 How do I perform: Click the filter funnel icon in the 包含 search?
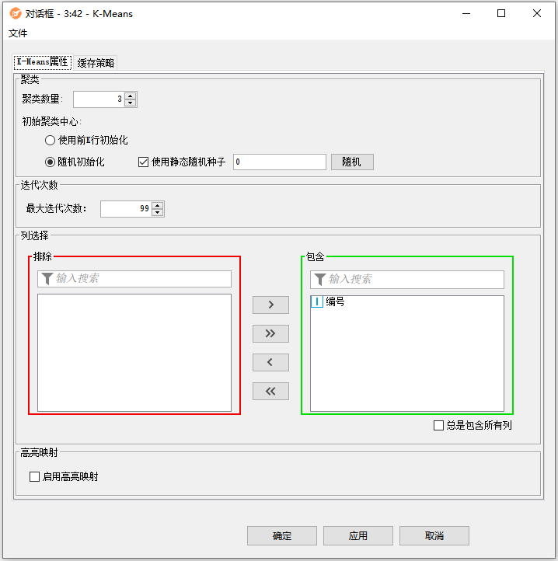(x=319, y=279)
